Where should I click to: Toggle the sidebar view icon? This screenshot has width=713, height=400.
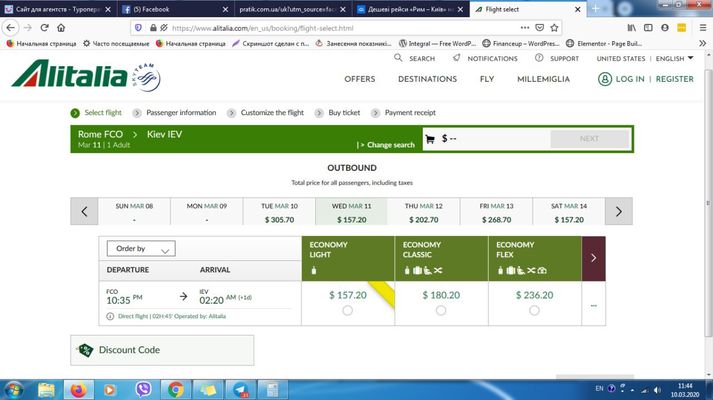tap(648, 28)
